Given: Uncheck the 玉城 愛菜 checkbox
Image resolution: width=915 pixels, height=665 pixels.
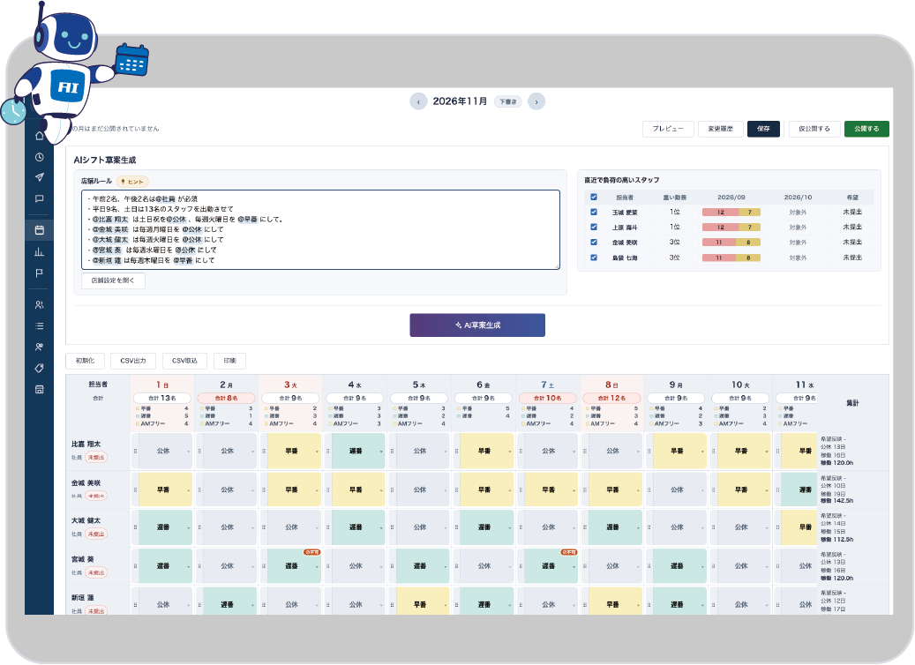Looking at the screenshot, I should pos(594,213).
